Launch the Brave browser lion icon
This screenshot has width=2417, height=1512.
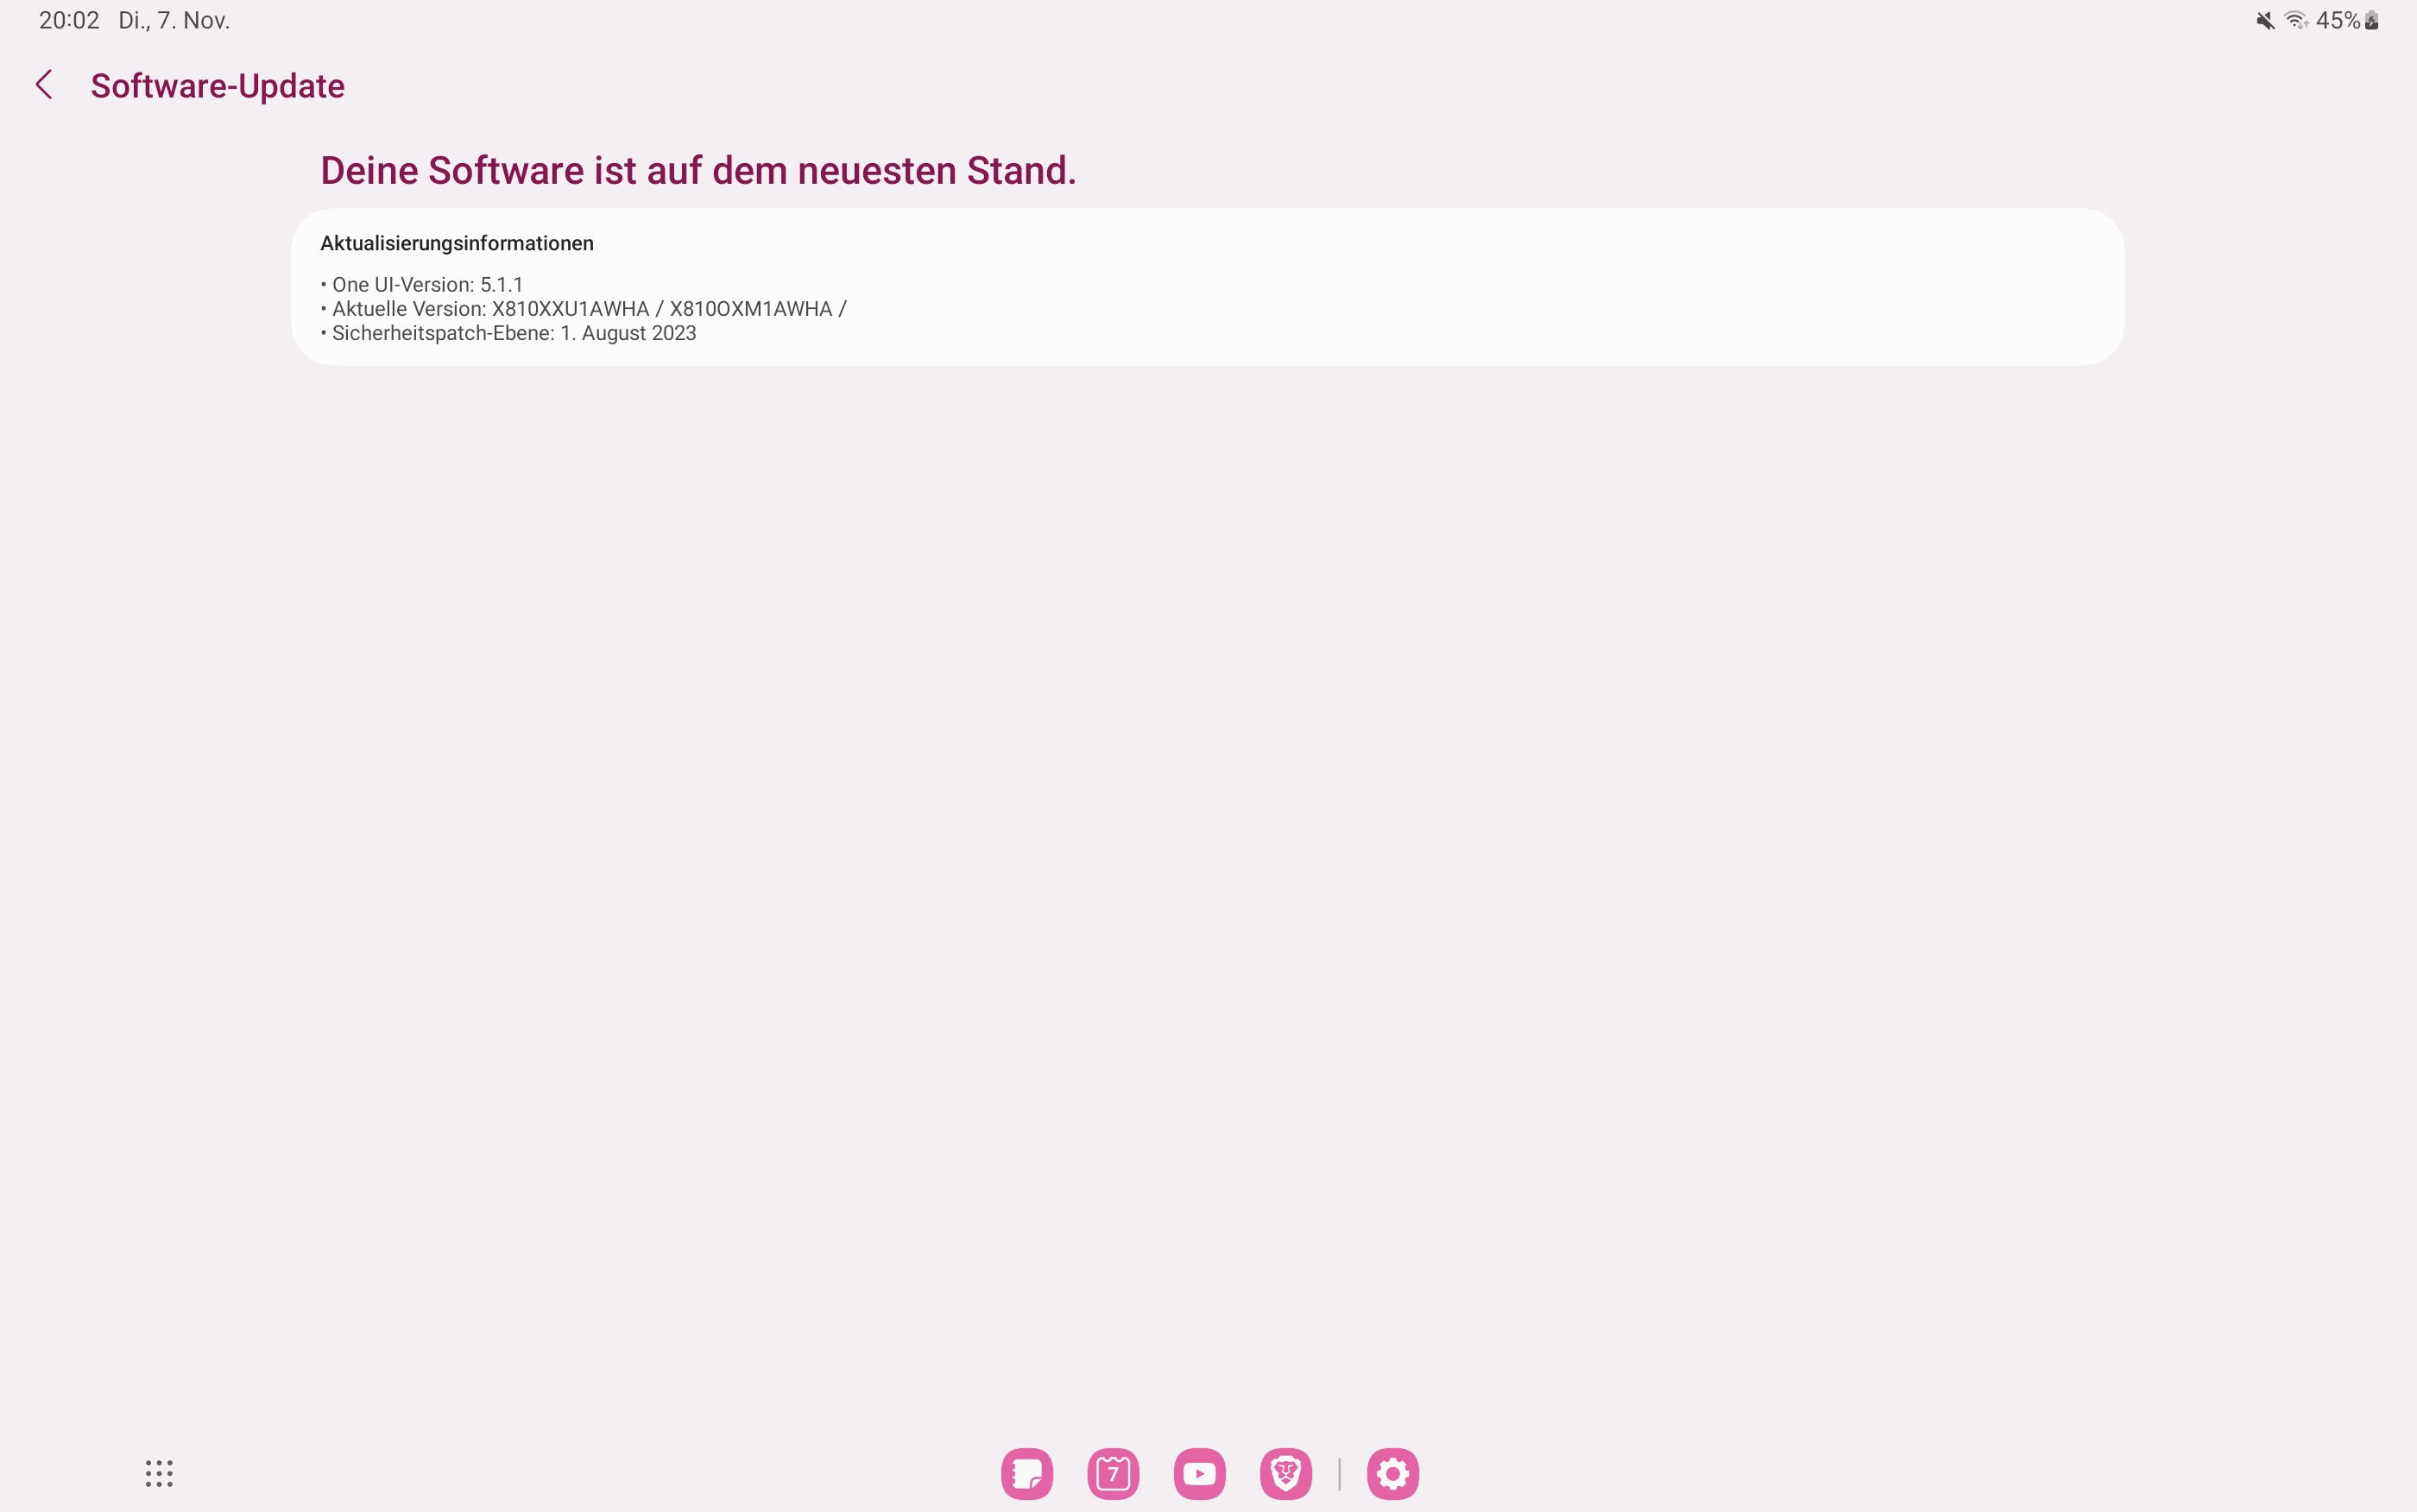pos(1285,1473)
